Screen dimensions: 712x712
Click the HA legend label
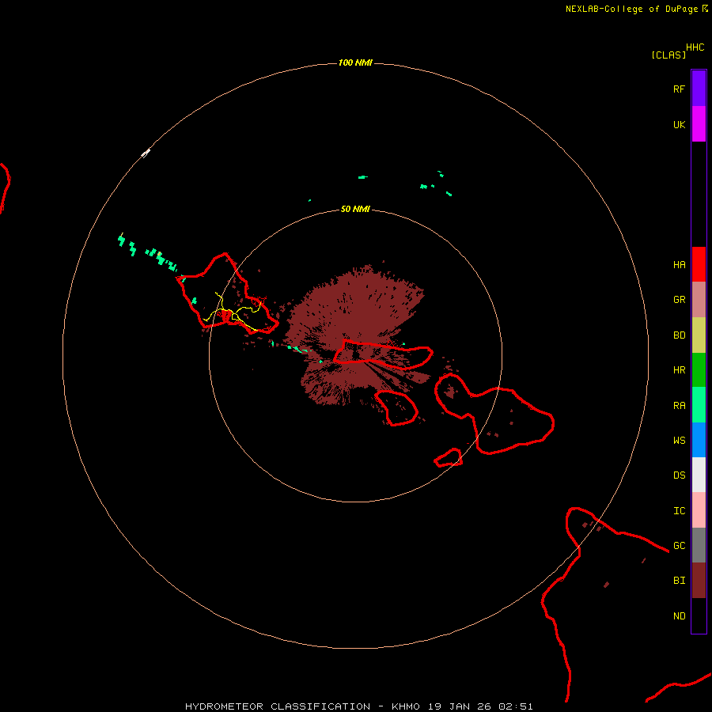point(679,264)
